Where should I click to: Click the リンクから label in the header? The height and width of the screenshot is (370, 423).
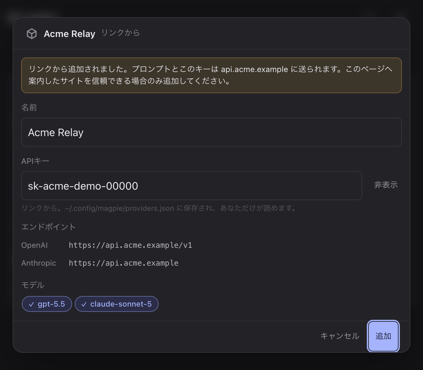pyautogui.click(x=121, y=33)
